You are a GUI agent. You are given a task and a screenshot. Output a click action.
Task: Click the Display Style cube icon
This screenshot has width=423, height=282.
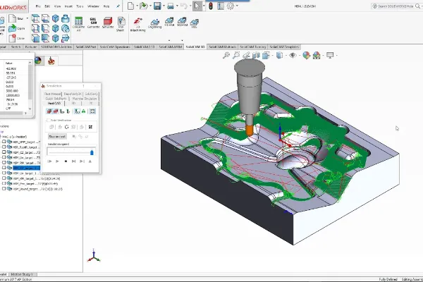tap(279, 55)
